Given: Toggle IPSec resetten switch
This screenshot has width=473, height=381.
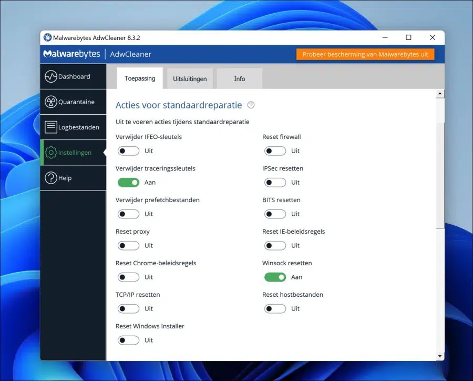Looking at the screenshot, I should pos(275,183).
